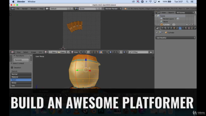Select Material delimit option

point(21,77)
